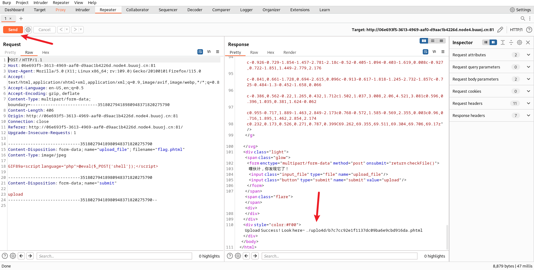Open Repeater help question icon
This screenshot has height=270, width=534.
[x=529, y=30]
